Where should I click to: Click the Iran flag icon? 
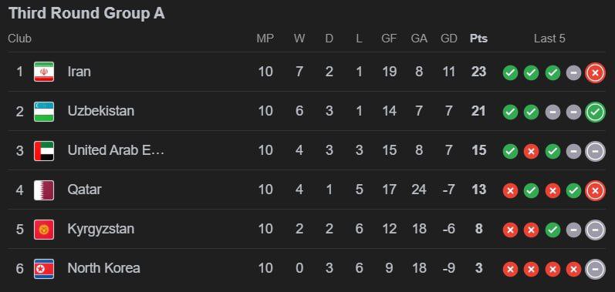(44, 72)
